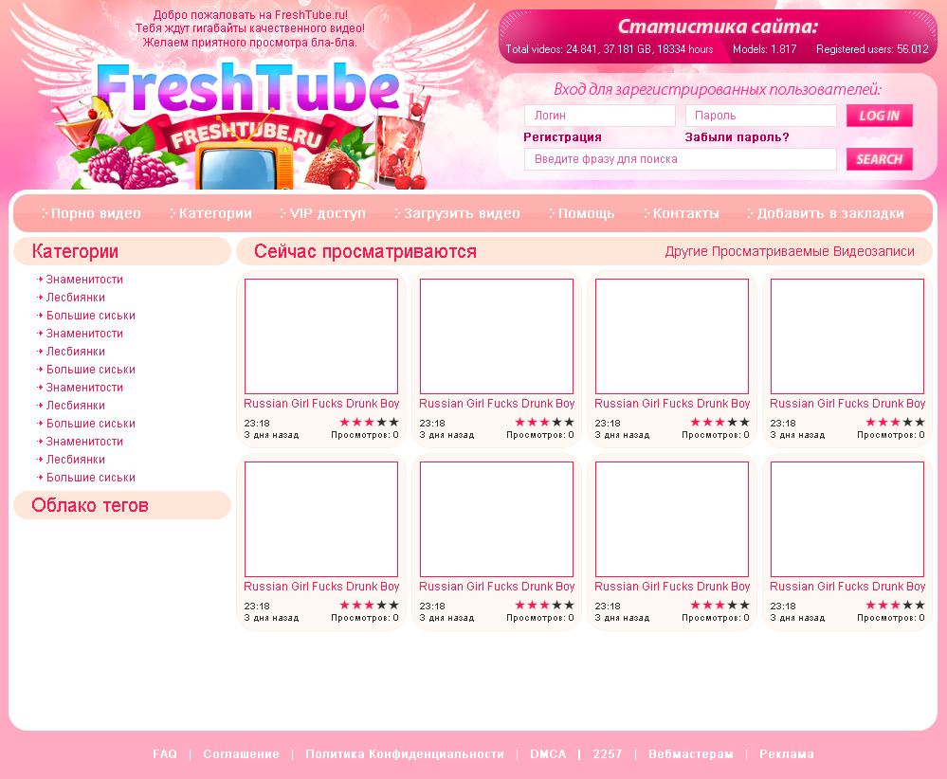Click the LOG IN button
Screen dimensions: 947x779
tap(880, 116)
